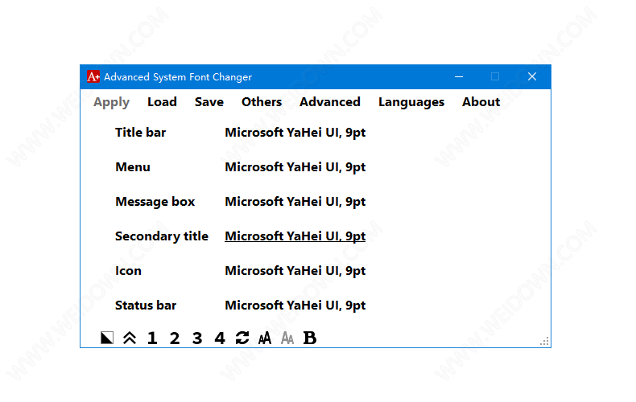636x402 pixels.
Task: Select preset number 1 icon
Action: pos(152,338)
